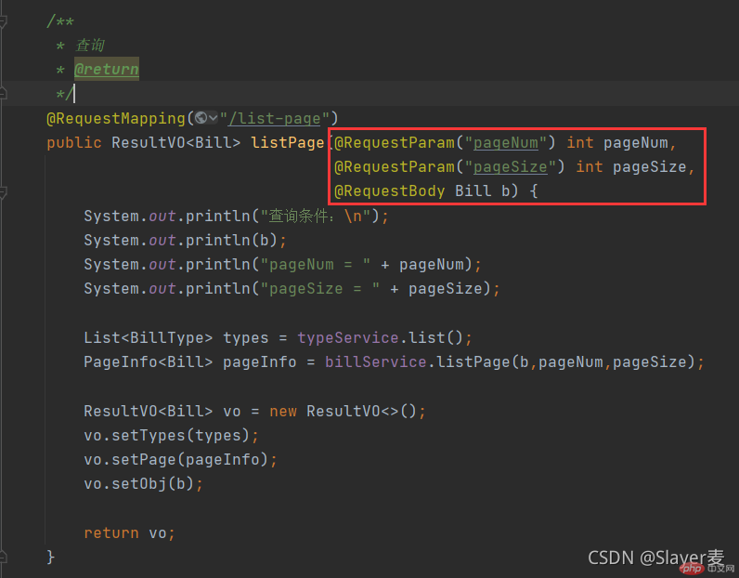Open the dropdown chevron next to the globe icon
The width and height of the screenshot is (739, 578).
coord(213,117)
